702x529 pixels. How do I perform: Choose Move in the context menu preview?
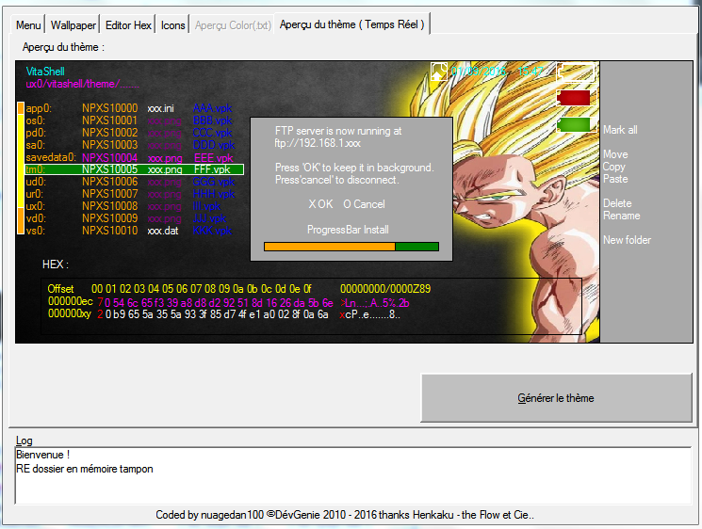coord(615,154)
